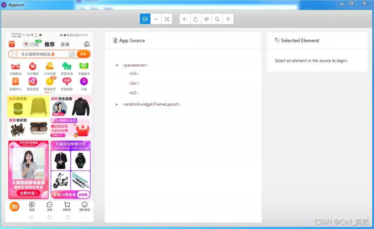Collapse the parsererror node
The width and height of the screenshot is (374, 229).
[117, 65]
